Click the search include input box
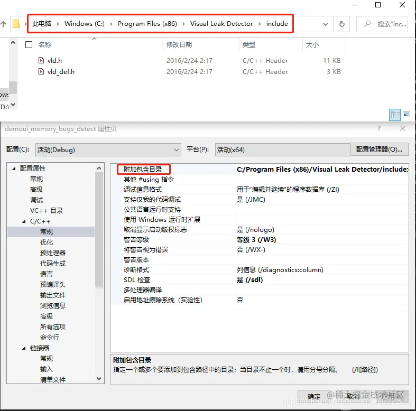416x411 pixels. (382, 24)
